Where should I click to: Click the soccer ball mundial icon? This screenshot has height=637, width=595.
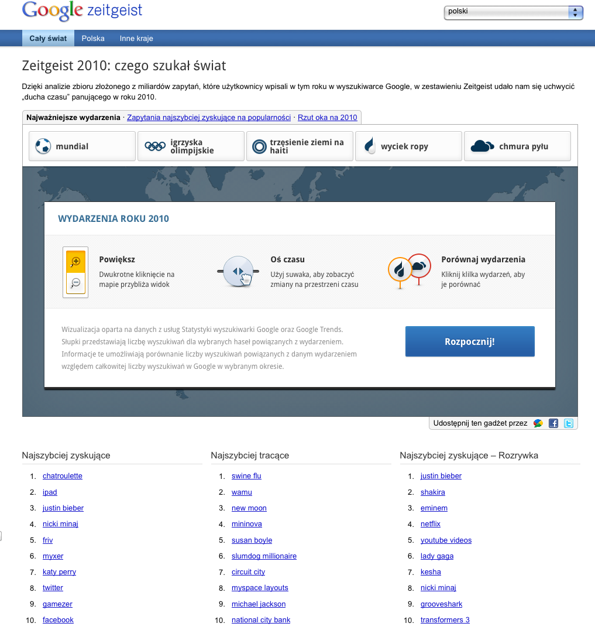[43, 146]
